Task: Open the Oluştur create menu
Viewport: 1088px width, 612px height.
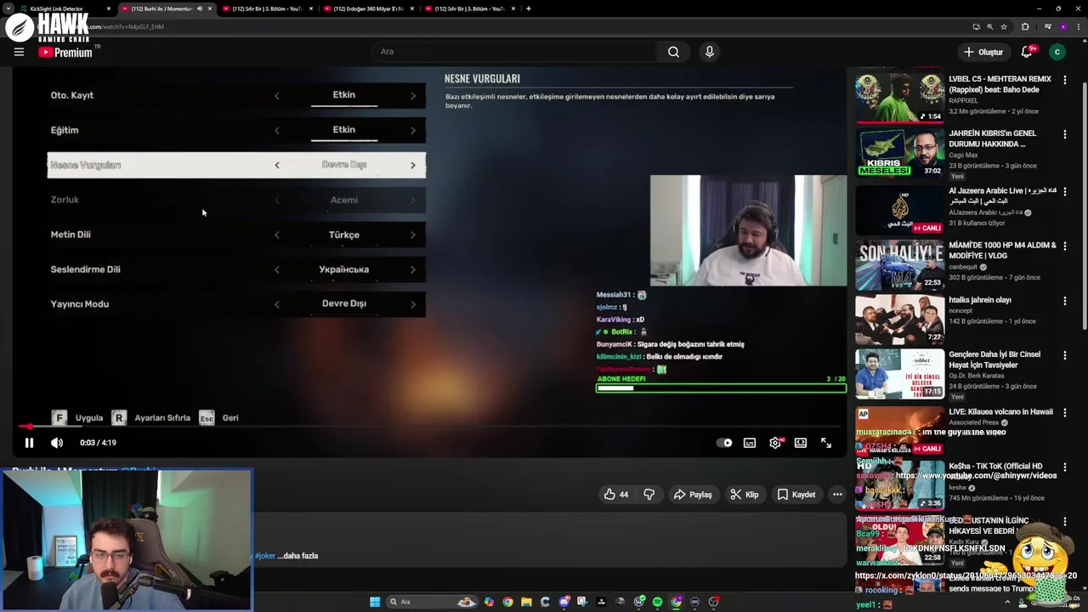Action: pyautogui.click(x=983, y=52)
